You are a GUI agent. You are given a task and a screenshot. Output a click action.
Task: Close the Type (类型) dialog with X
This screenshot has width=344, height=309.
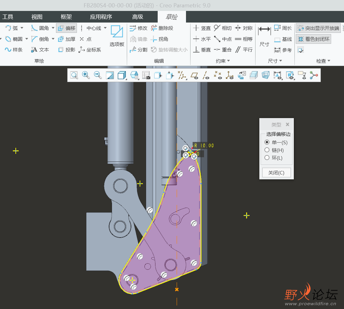287,125
